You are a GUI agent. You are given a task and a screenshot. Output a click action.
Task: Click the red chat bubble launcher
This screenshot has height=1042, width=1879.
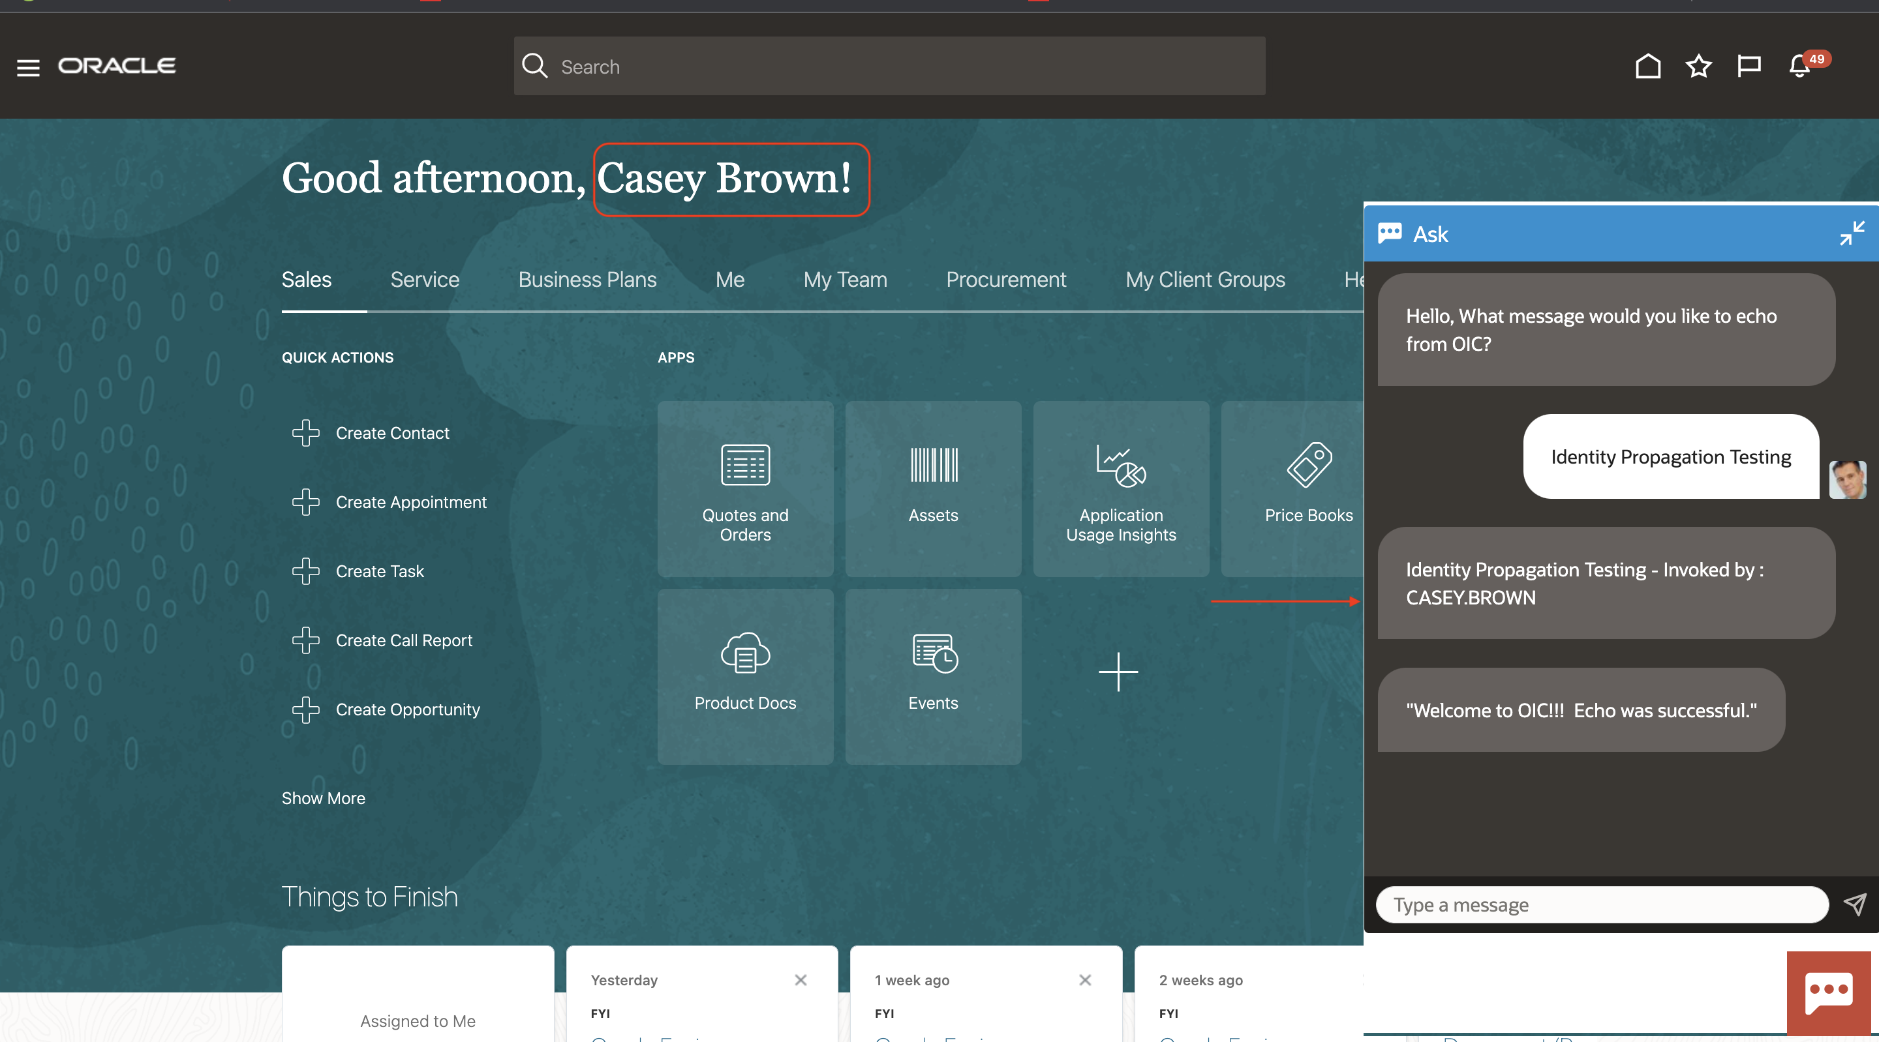(1829, 992)
